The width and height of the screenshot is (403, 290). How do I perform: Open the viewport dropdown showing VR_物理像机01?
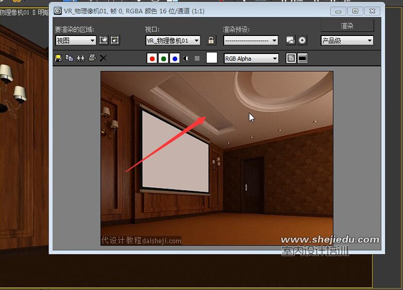(173, 41)
